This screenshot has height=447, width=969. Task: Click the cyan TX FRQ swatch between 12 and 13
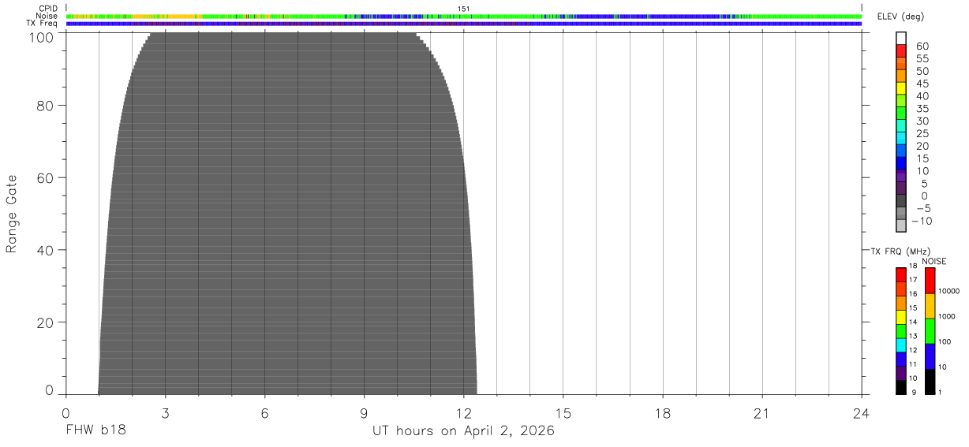click(901, 345)
